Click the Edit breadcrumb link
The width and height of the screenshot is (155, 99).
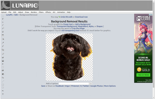click(x=16, y=15)
